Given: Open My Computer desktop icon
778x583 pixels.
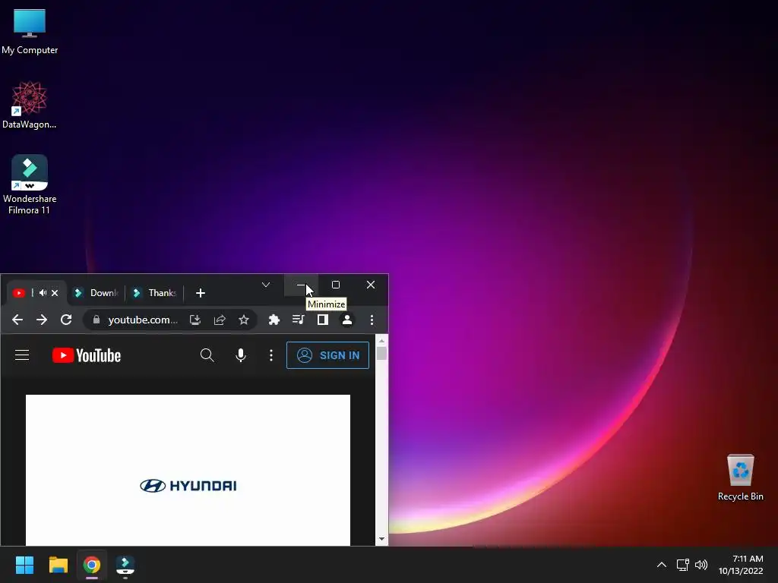Looking at the screenshot, I should (x=30, y=31).
